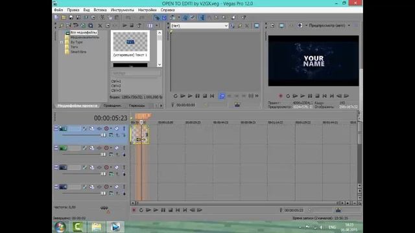Screen dimensions: 415x233
Task: Click the pause icon in media panel toolbar
Action: [x=150, y=26]
